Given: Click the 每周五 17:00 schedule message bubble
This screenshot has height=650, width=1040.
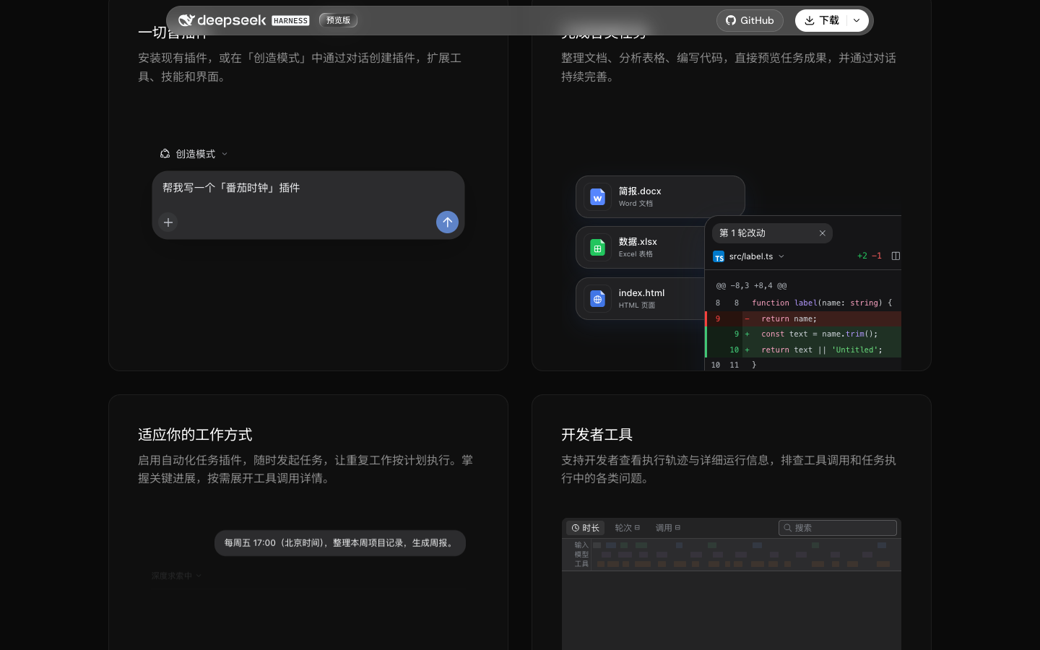Looking at the screenshot, I should pyautogui.click(x=340, y=543).
